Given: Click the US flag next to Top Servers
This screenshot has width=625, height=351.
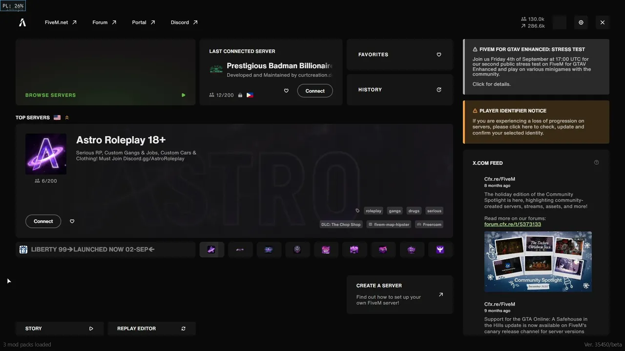Looking at the screenshot, I should pos(57,117).
